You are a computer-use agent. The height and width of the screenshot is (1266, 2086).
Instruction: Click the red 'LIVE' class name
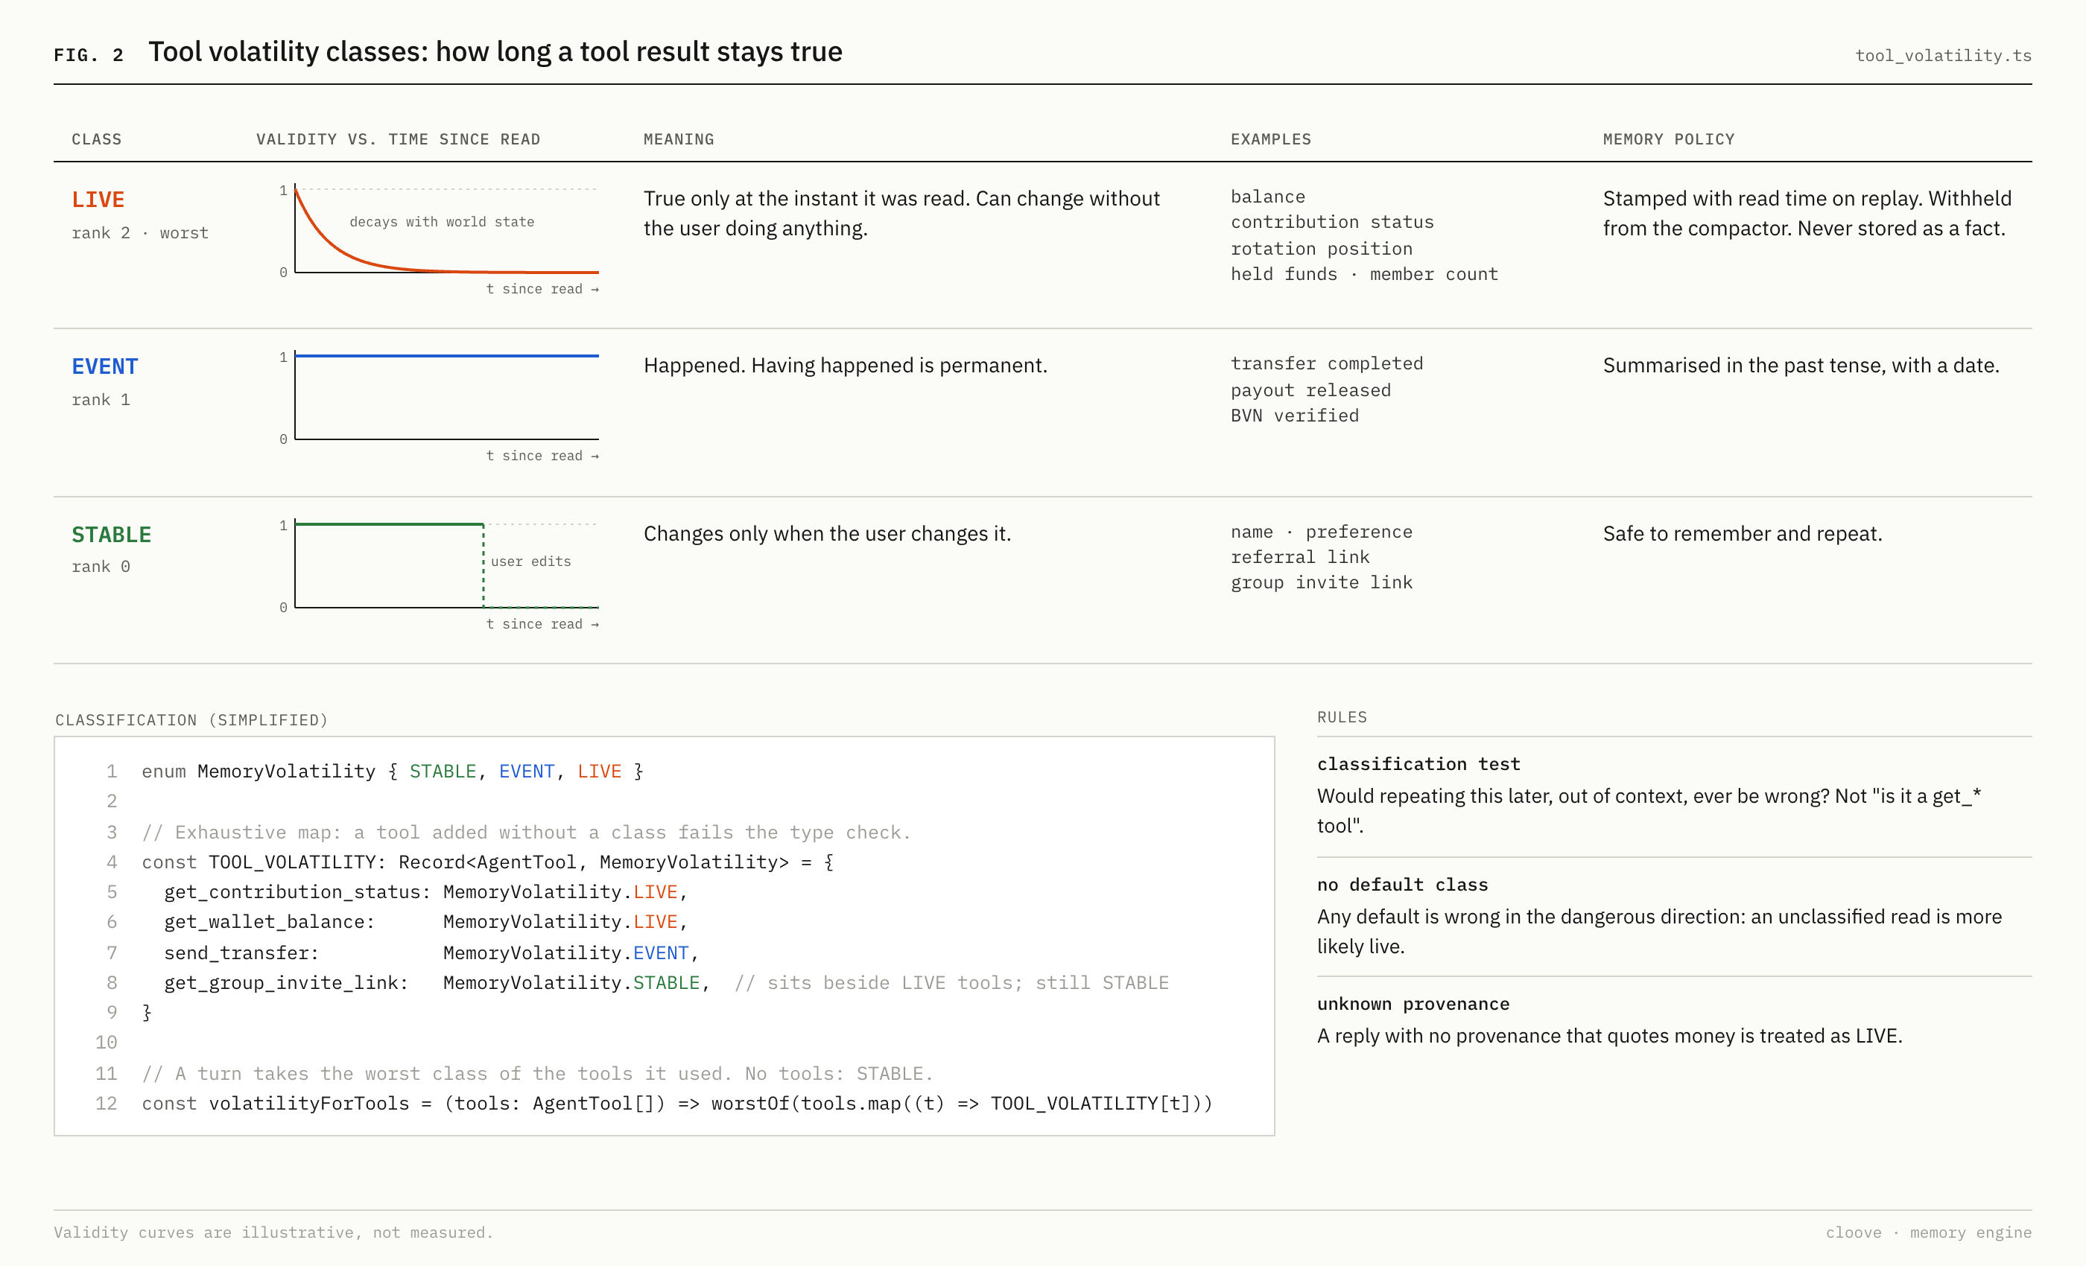tap(98, 200)
